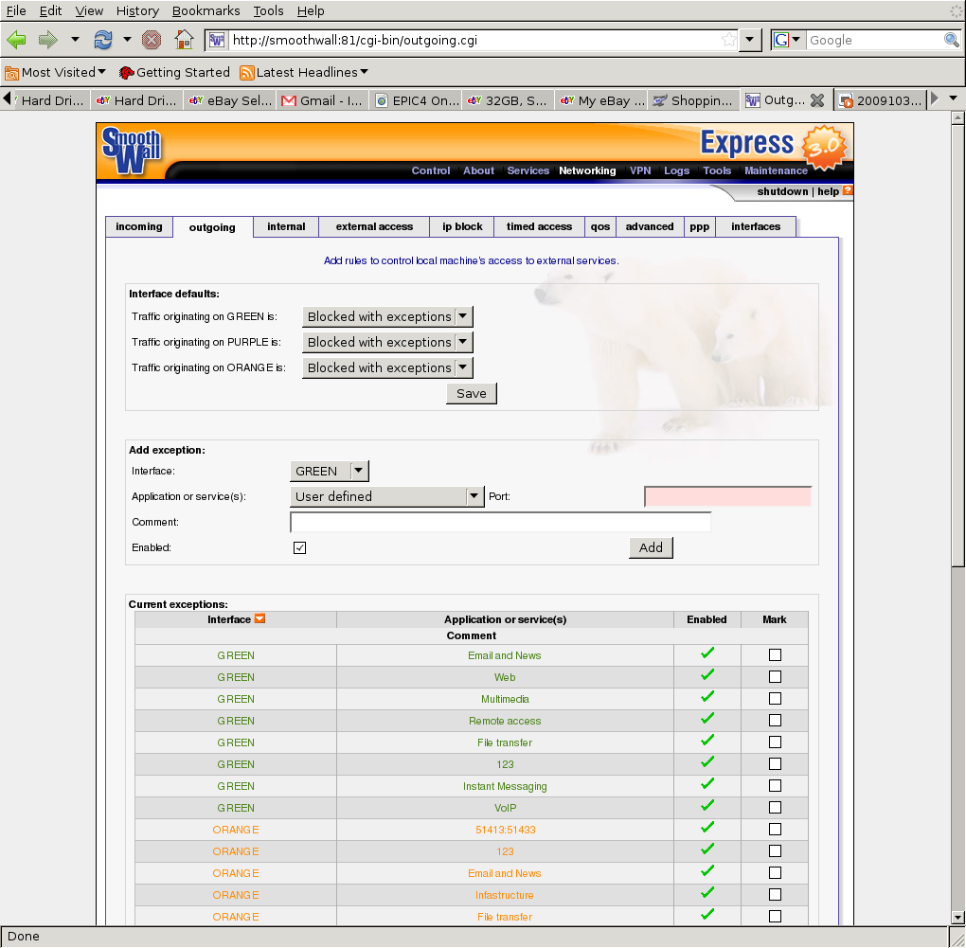This screenshot has width=966, height=948.
Task: Click the Stop loading icon
Action: tap(152, 40)
